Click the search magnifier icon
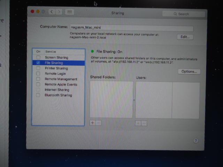Screen dimensions: 223x167 pyautogui.click(x=175, y=14)
